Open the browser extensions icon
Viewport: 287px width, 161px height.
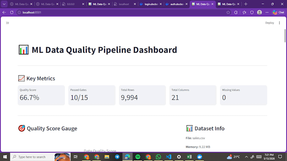(x=236, y=12)
